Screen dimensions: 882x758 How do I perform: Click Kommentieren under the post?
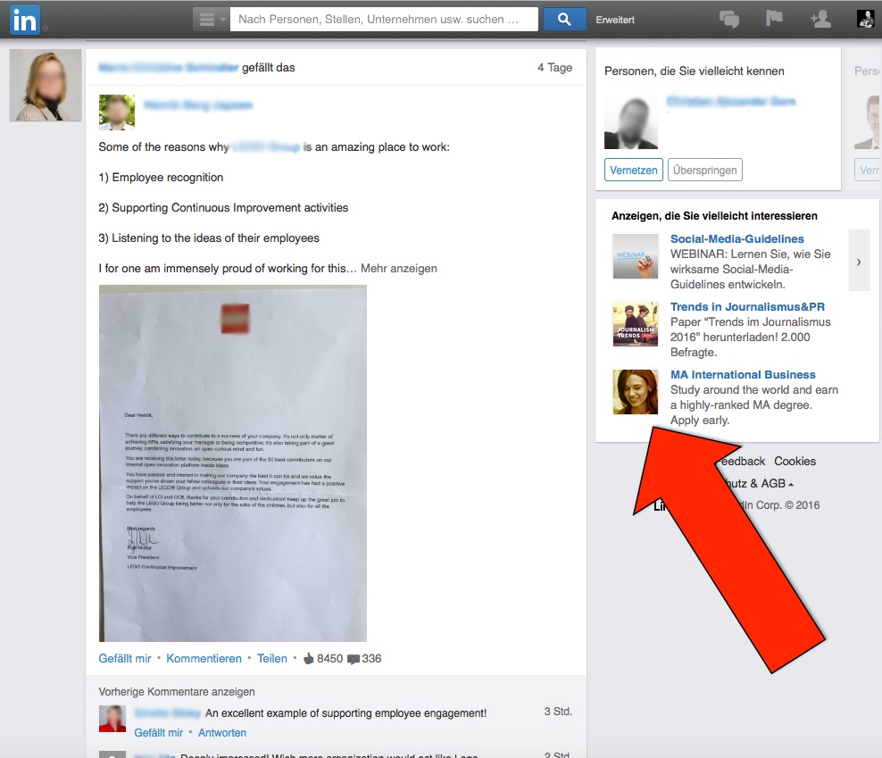(x=204, y=658)
